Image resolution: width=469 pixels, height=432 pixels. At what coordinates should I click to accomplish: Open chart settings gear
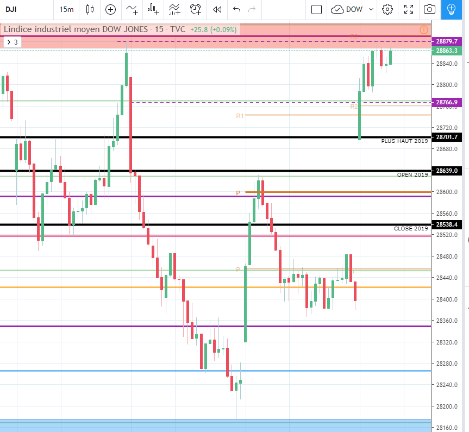click(x=387, y=9)
